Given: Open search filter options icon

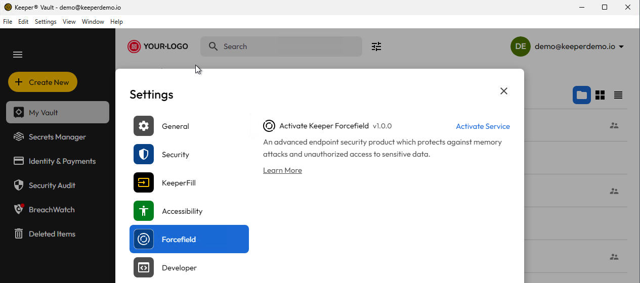Looking at the screenshot, I should pyautogui.click(x=376, y=46).
